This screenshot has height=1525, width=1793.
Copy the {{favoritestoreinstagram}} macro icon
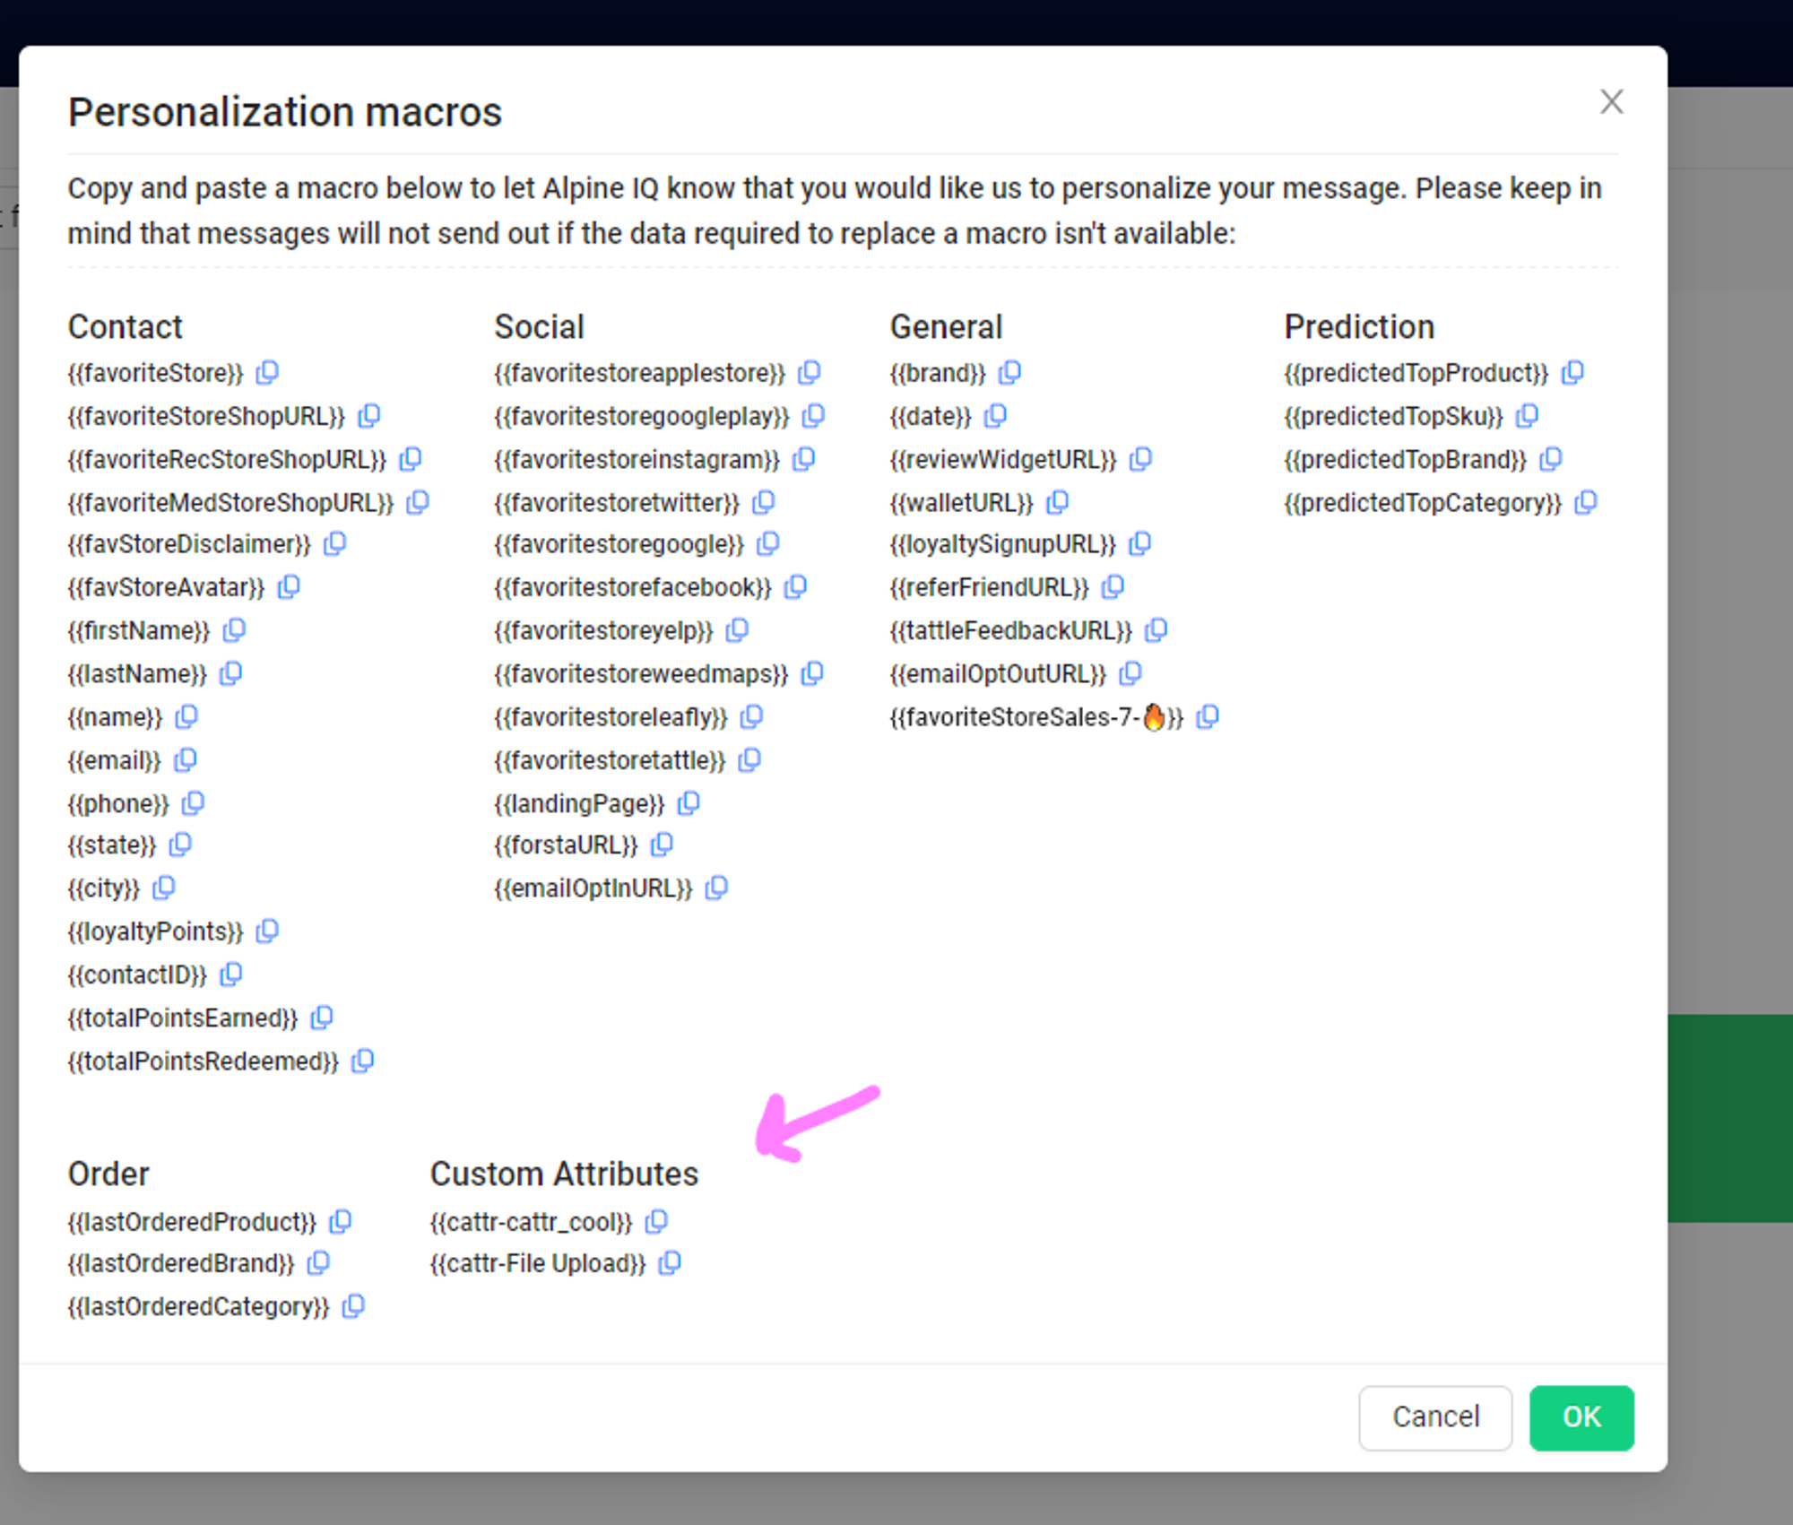pyautogui.click(x=804, y=459)
